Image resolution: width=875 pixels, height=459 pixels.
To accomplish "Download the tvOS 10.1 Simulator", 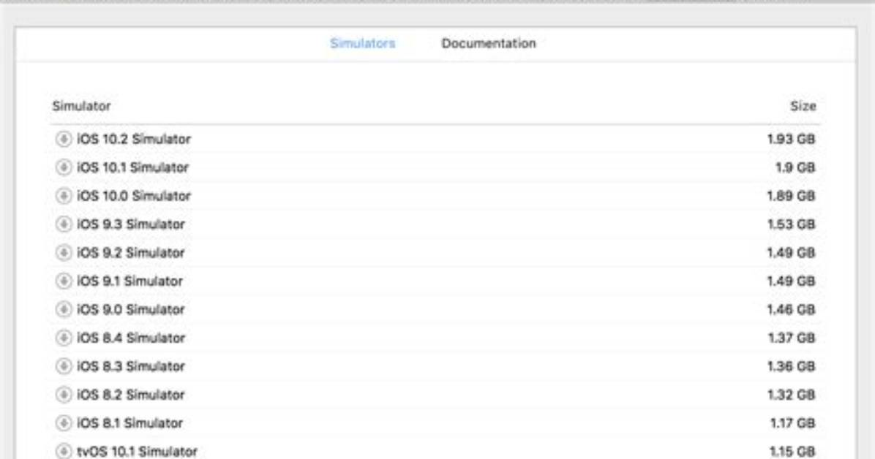I will pos(64,451).
